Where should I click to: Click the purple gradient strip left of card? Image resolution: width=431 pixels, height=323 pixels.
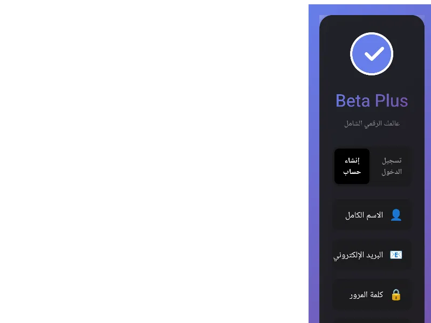click(x=313, y=161)
